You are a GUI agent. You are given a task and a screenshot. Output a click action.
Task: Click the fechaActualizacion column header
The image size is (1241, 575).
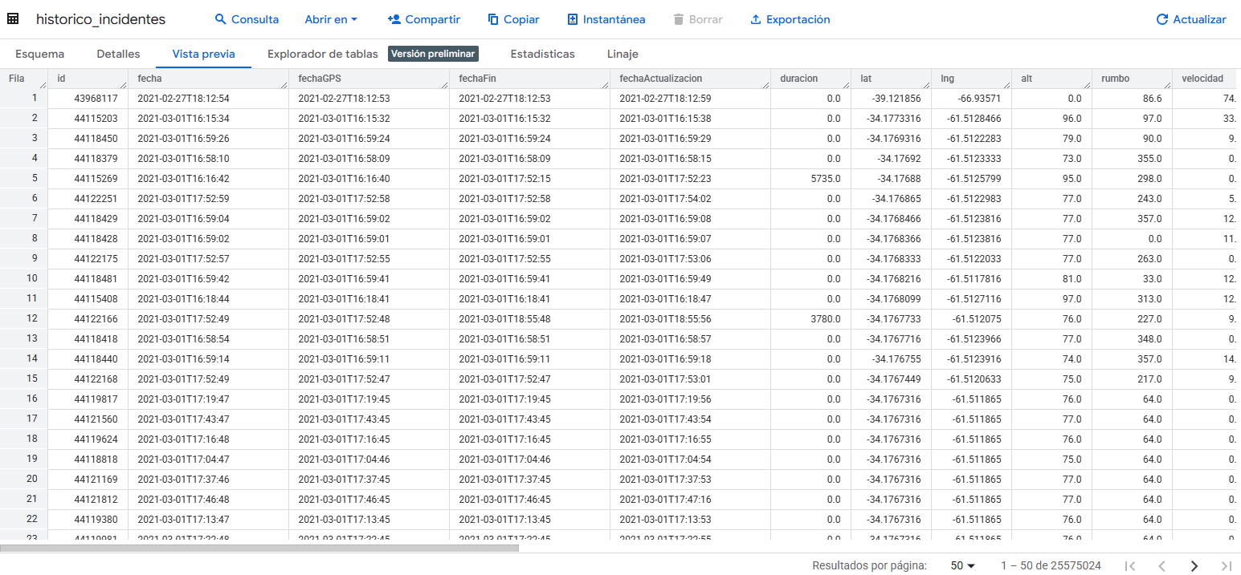pyautogui.click(x=660, y=79)
